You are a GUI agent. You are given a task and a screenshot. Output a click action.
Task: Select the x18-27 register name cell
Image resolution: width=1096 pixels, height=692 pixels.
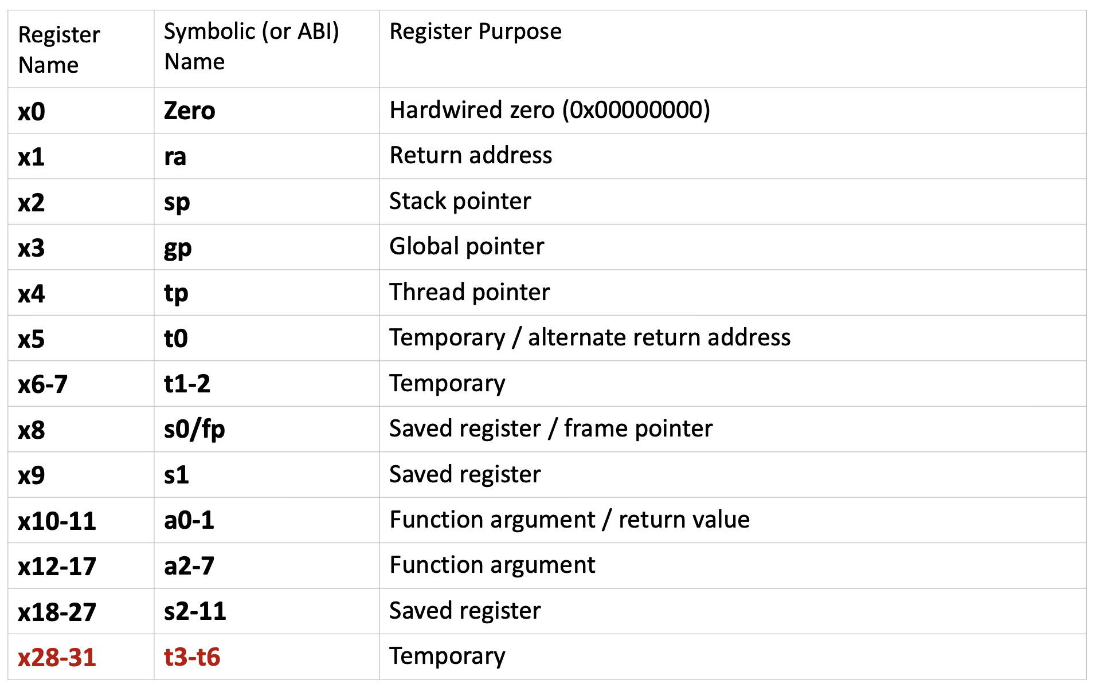[57, 612]
